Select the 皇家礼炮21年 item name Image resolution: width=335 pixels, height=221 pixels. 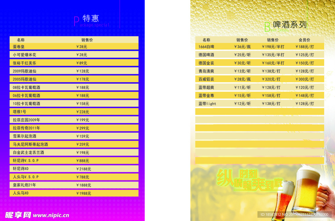tap(24, 185)
